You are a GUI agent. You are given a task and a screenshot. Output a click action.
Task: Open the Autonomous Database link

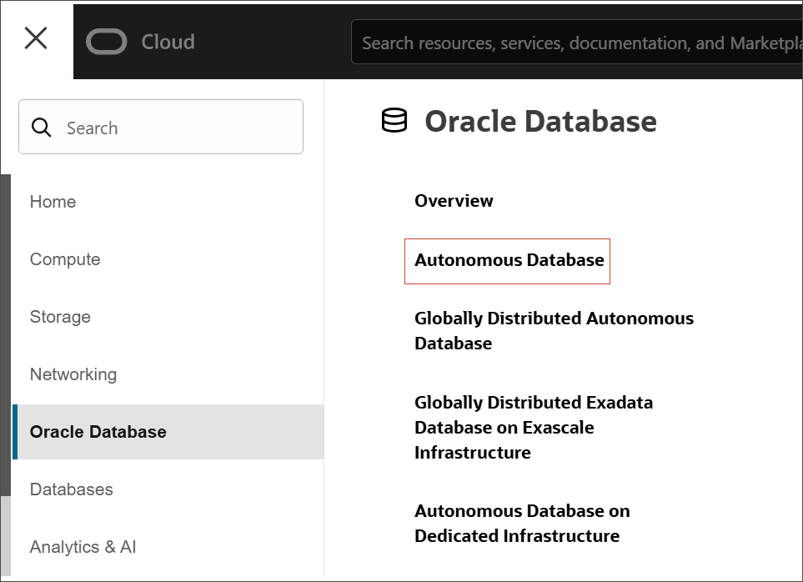click(x=509, y=260)
